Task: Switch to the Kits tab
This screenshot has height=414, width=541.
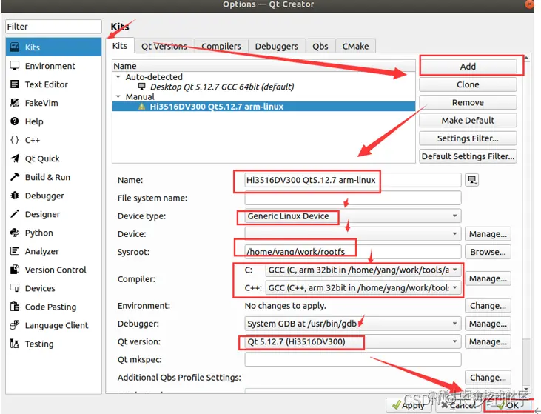Action: (120, 46)
